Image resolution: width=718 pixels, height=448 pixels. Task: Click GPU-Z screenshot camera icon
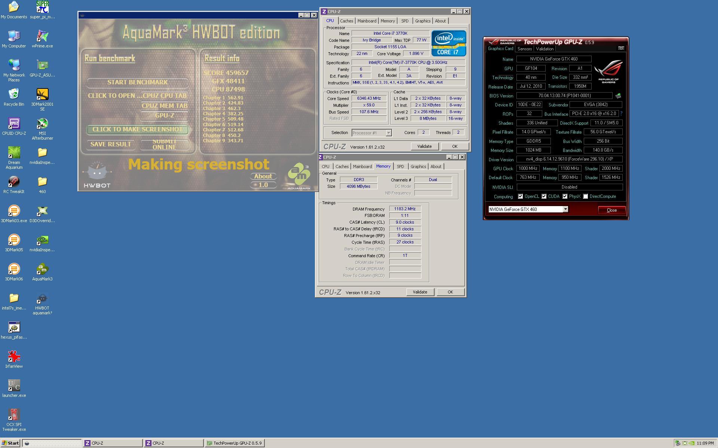tap(621, 48)
